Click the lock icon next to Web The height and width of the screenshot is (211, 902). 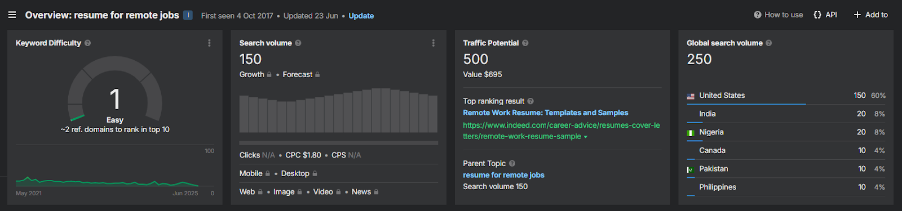[x=260, y=192]
